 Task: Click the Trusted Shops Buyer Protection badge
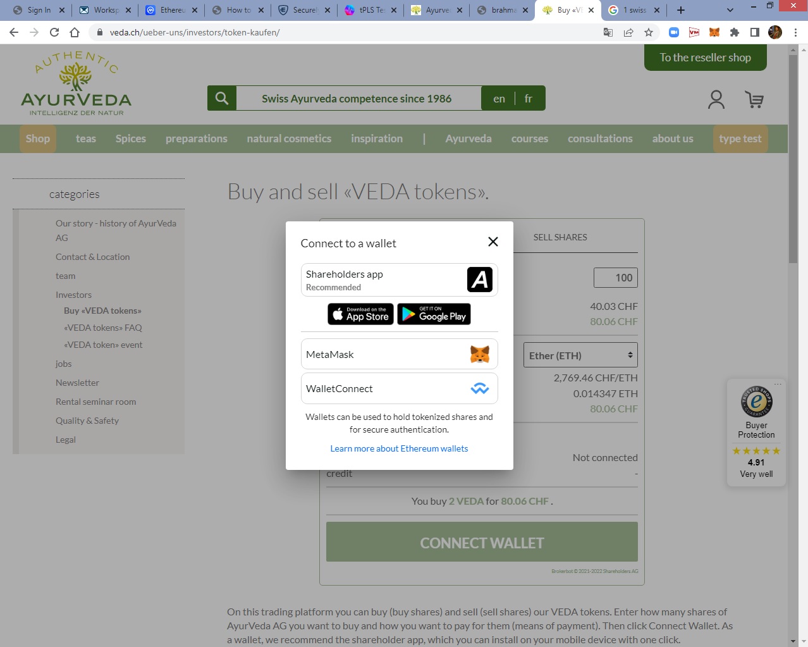[756, 432]
